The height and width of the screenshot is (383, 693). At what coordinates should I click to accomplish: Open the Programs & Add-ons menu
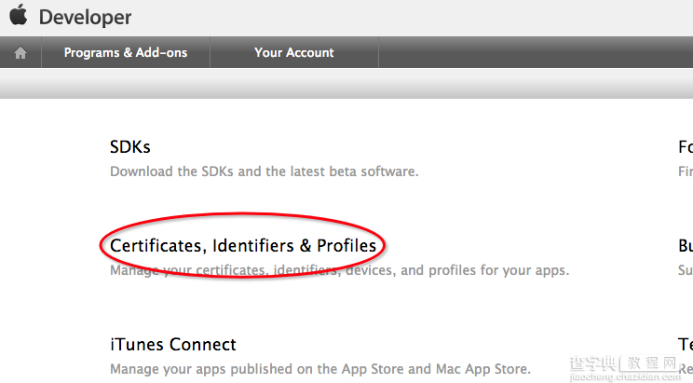[x=126, y=52]
